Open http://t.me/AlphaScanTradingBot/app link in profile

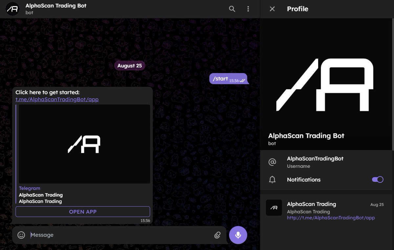click(331, 218)
